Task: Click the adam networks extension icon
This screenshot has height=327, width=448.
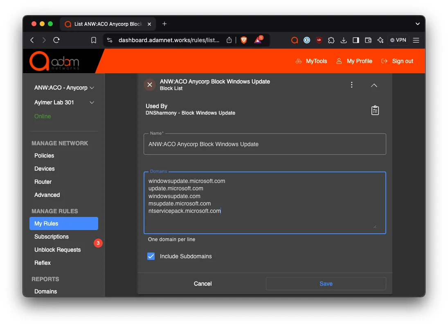Action: click(x=295, y=40)
